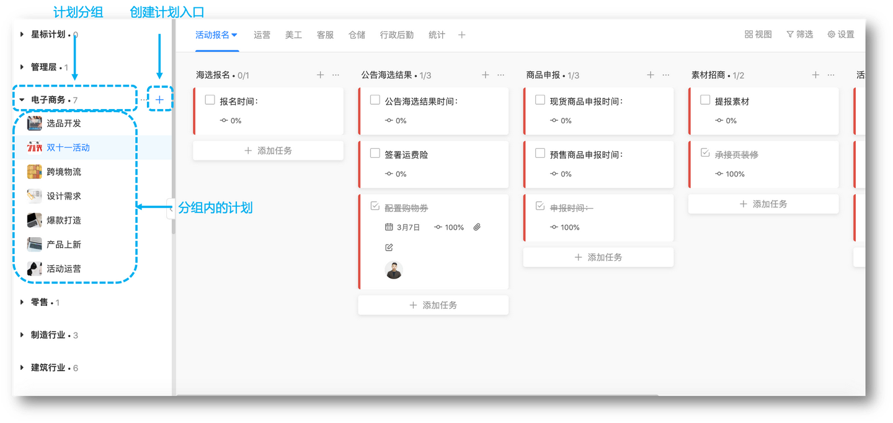This screenshot has width=893, height=423.
Task: Check the 报名时间 task checkbox
Action: (x=210, y=100)
